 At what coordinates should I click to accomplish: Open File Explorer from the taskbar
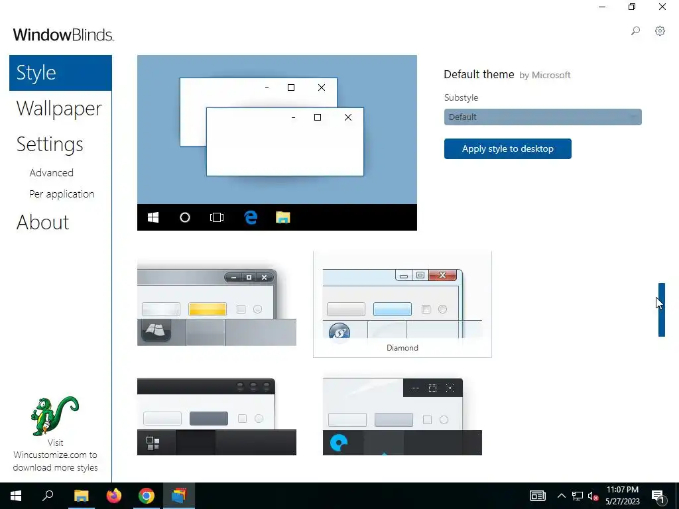pos(82,496)
